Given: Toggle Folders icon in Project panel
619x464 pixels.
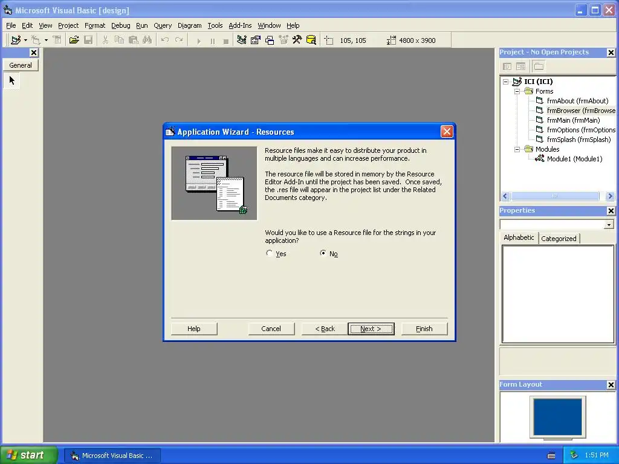Looking at the screenshot, I should [x=539, y=66].
